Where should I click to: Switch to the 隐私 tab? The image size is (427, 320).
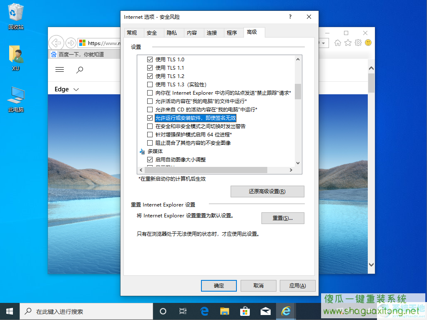coord(172,33)
